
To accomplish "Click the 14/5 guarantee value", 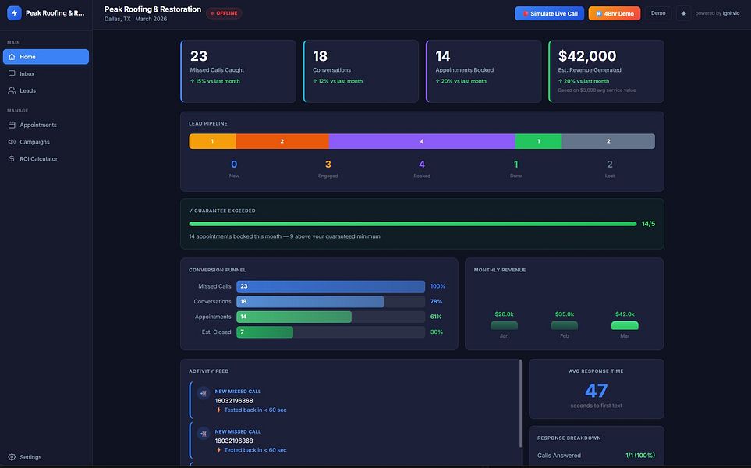I will (x=649, y=224).
